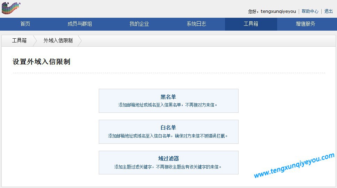Open the 系统日志 tab
Image resolution: width=337 pixels, height=188 pixels.
tap(196, 24)
